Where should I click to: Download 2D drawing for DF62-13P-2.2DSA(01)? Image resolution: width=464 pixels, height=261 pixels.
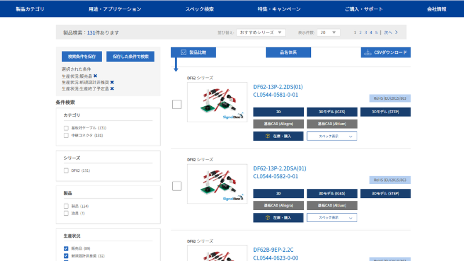278,194
